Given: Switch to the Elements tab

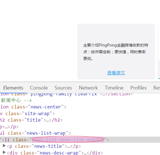Looking at the screenshot, I should (13, 88).
